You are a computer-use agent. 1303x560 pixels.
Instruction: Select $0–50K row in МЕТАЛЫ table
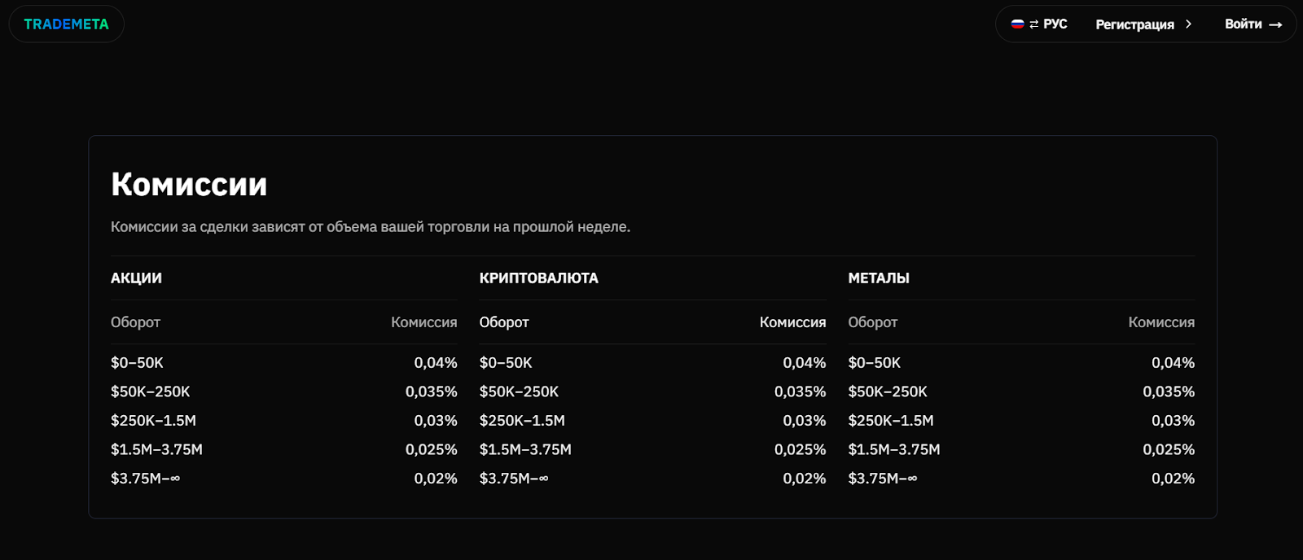click(x=1021, y=363)
